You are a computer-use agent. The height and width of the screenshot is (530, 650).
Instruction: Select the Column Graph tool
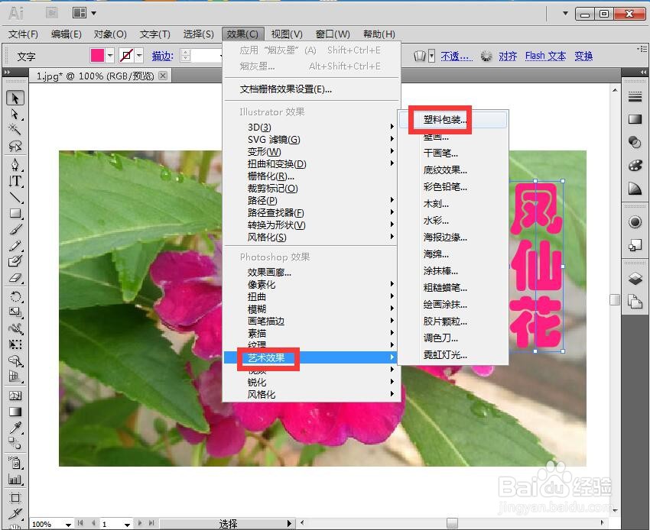tap(15, 480)
